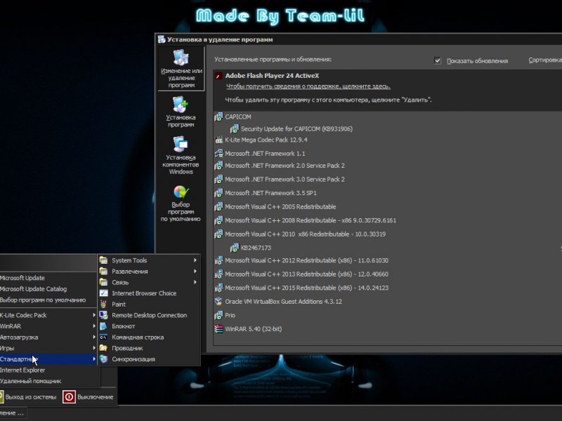Expand the System Tools submenu arrow

click(195, 260)
